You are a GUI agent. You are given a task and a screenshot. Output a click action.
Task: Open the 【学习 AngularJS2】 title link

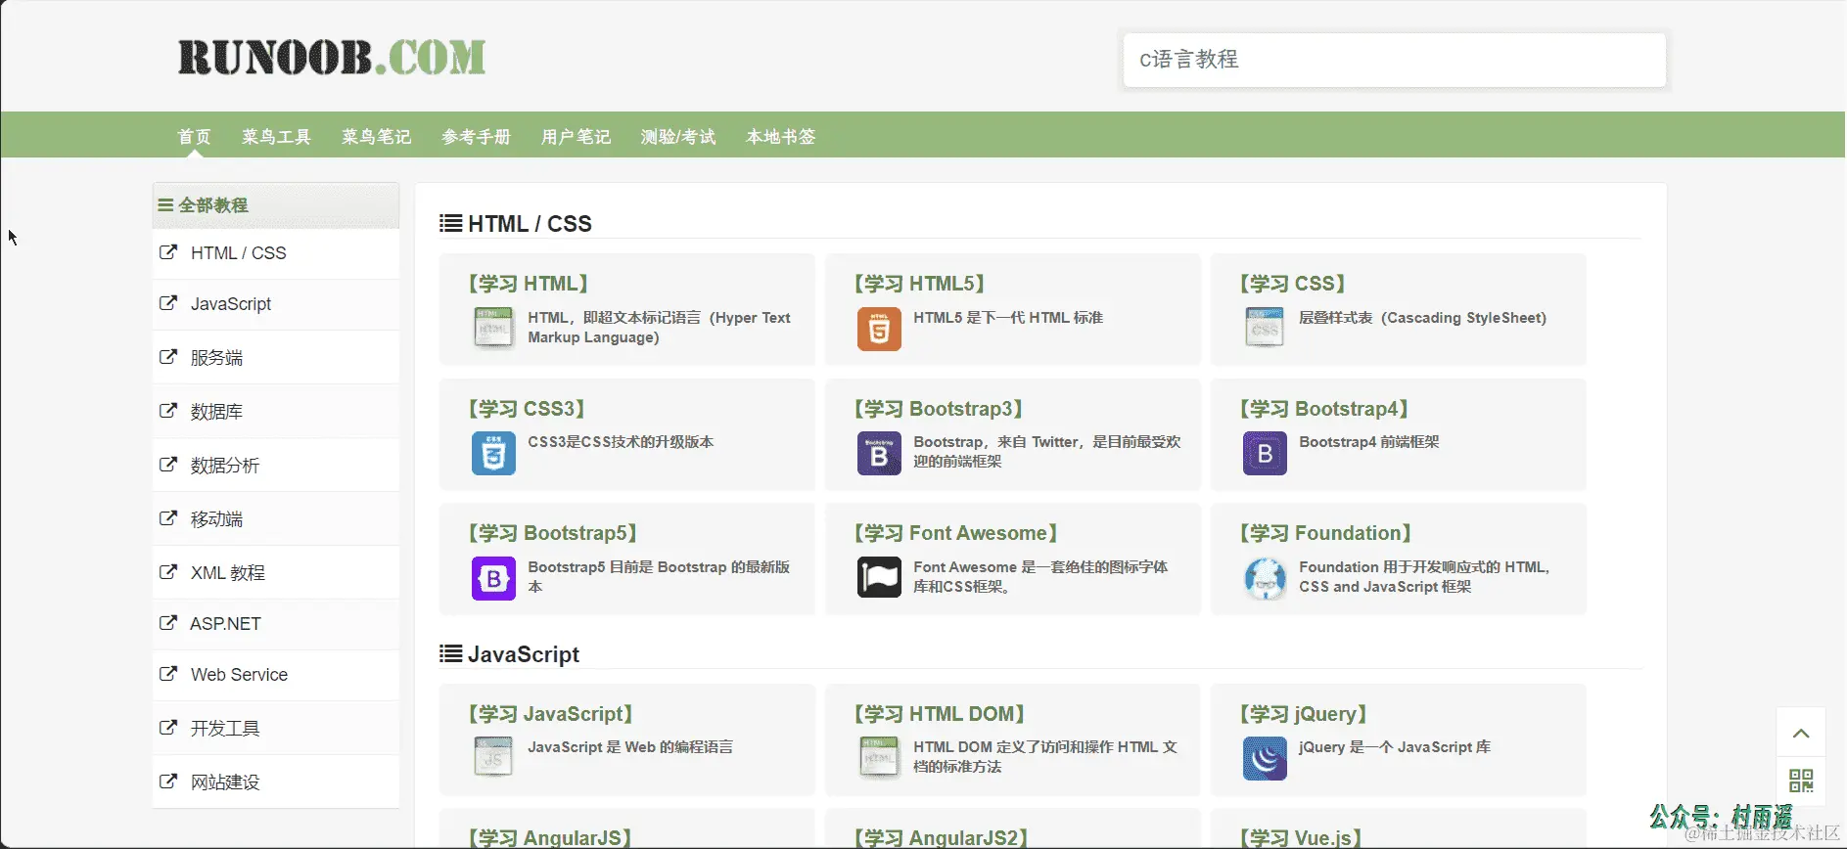pyautogui.click(x=942, y=838)
